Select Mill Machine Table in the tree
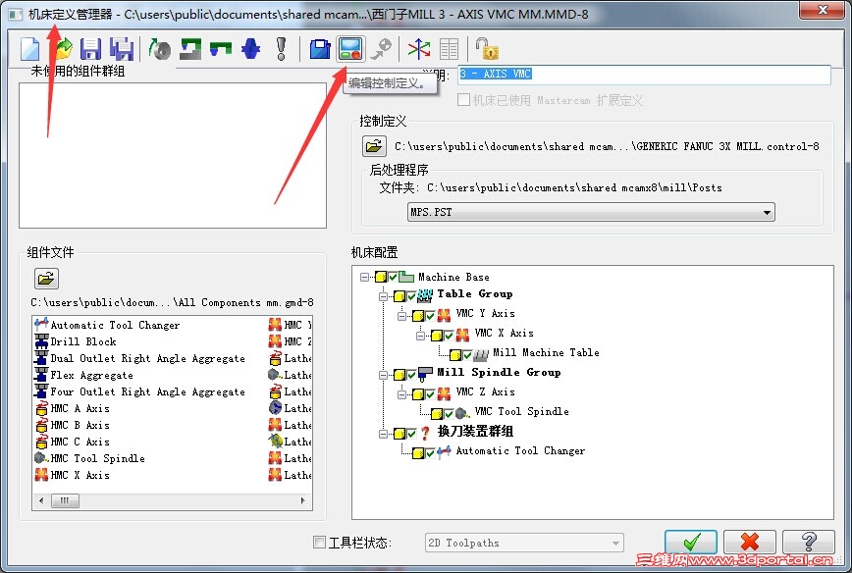Screen dimensions: 852x573 pyautogui.click(x=546, y=352)
